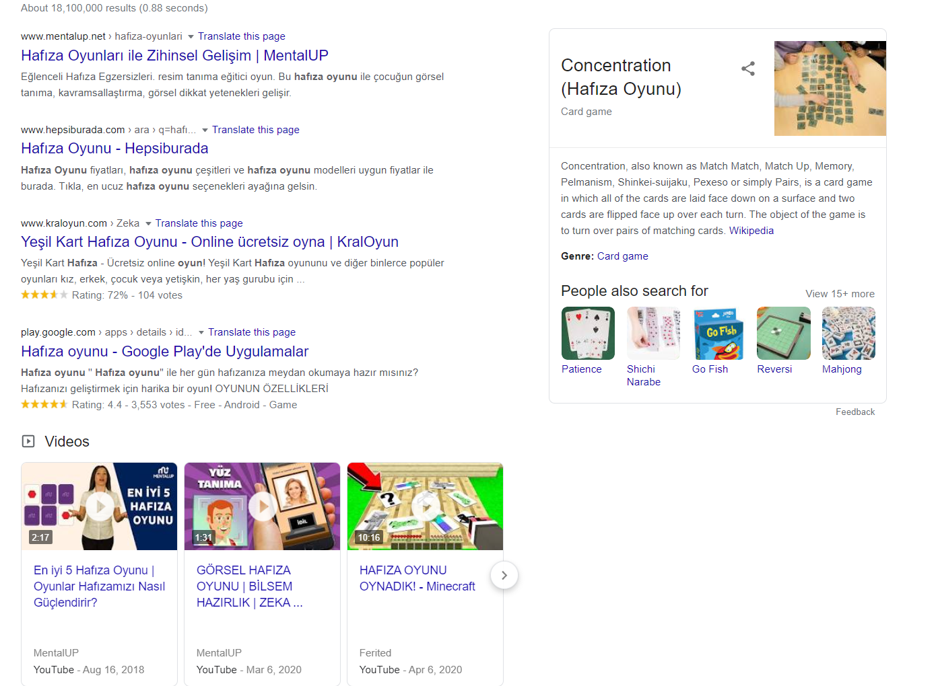Click the 'People also search for' heading
The width and height of the screenshot is (938, 686).
coord(634,291)
